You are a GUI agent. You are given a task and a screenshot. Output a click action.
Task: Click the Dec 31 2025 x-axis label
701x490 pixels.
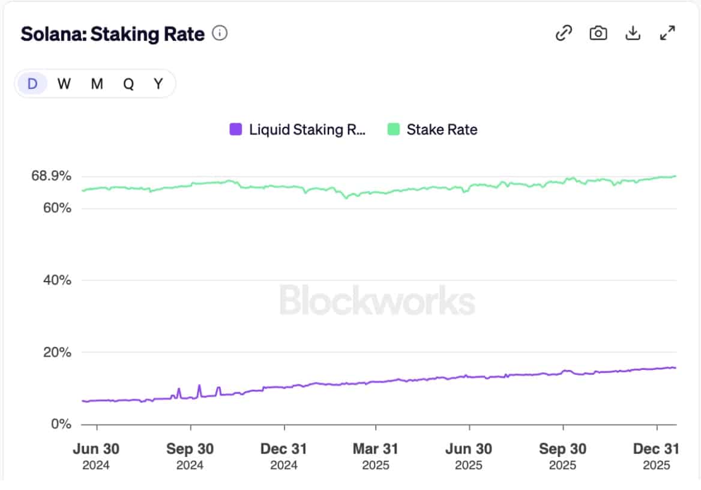point(657,456)
